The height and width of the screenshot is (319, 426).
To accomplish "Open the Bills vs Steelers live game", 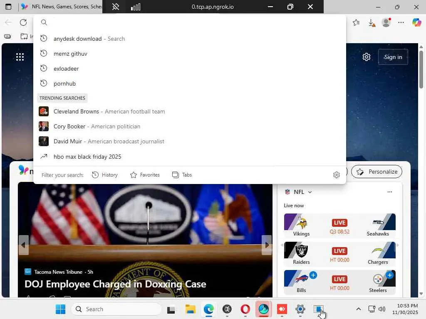I will pos(339,282).
